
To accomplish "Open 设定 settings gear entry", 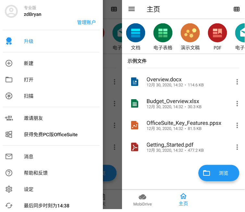I will [29, 189].
